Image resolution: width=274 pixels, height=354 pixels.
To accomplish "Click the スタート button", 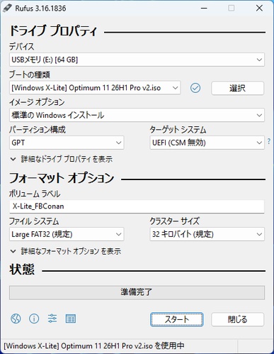I will tap(177, 319).
